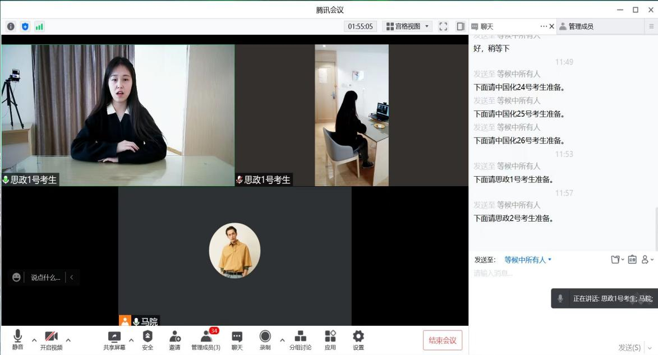Switch to the 管理成员 tab

tap(581, 26)
